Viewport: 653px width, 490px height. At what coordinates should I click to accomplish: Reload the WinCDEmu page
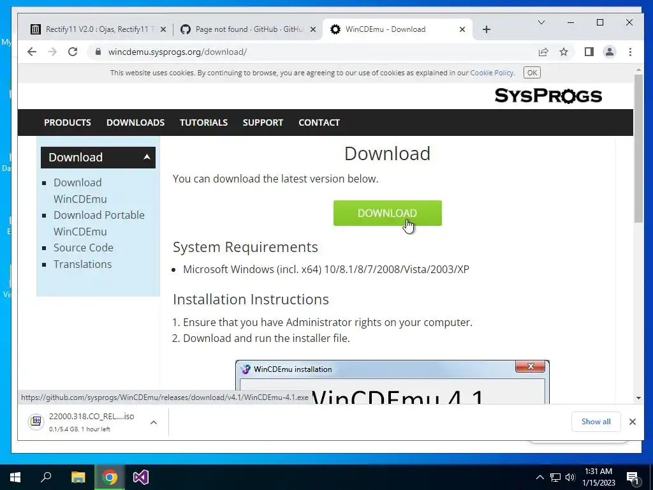(73, 52)
